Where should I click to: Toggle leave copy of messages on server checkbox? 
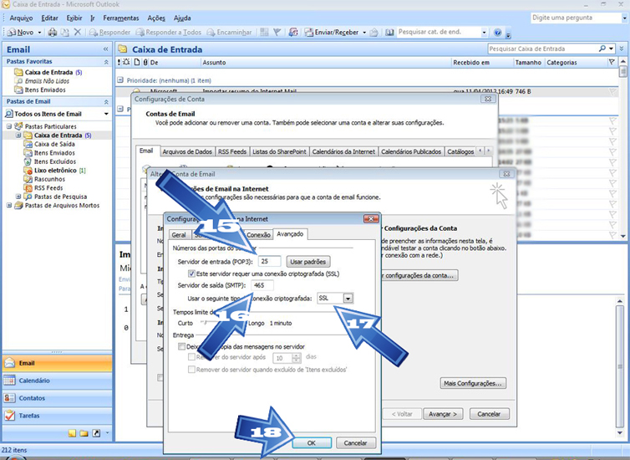click(x=181, y=346)
